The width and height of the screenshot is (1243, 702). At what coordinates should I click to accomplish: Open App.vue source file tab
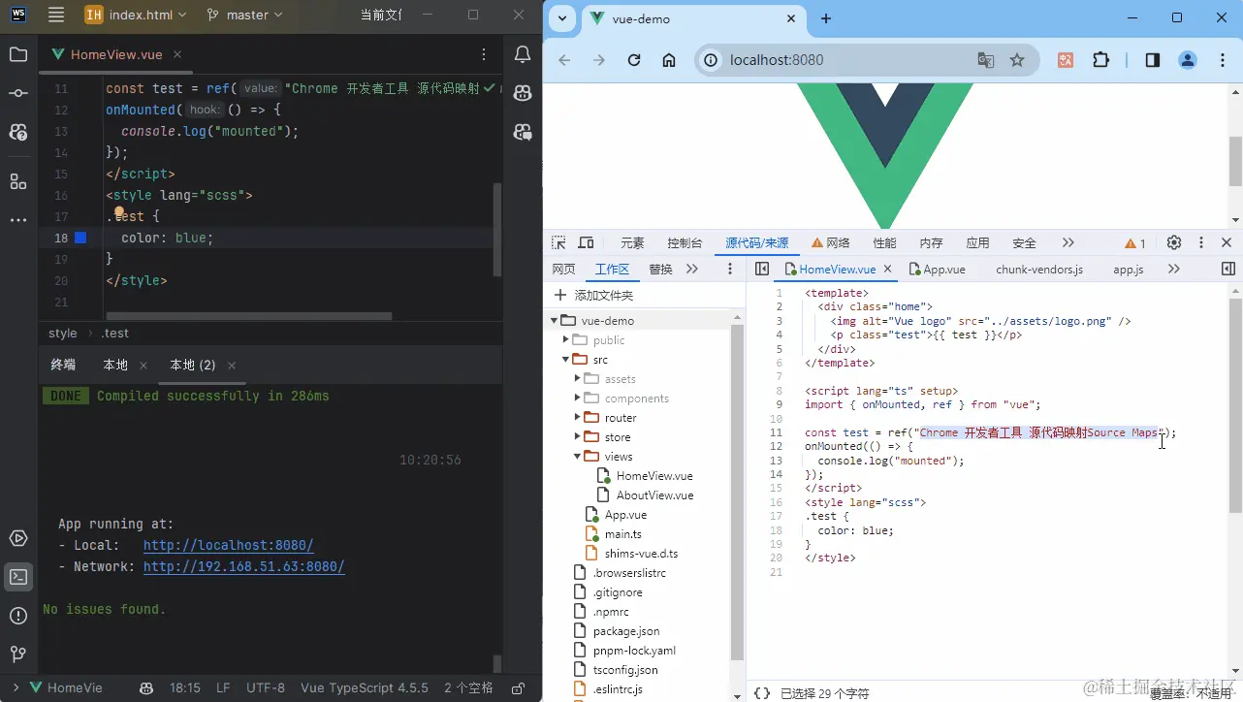click(x=937, y=269)
